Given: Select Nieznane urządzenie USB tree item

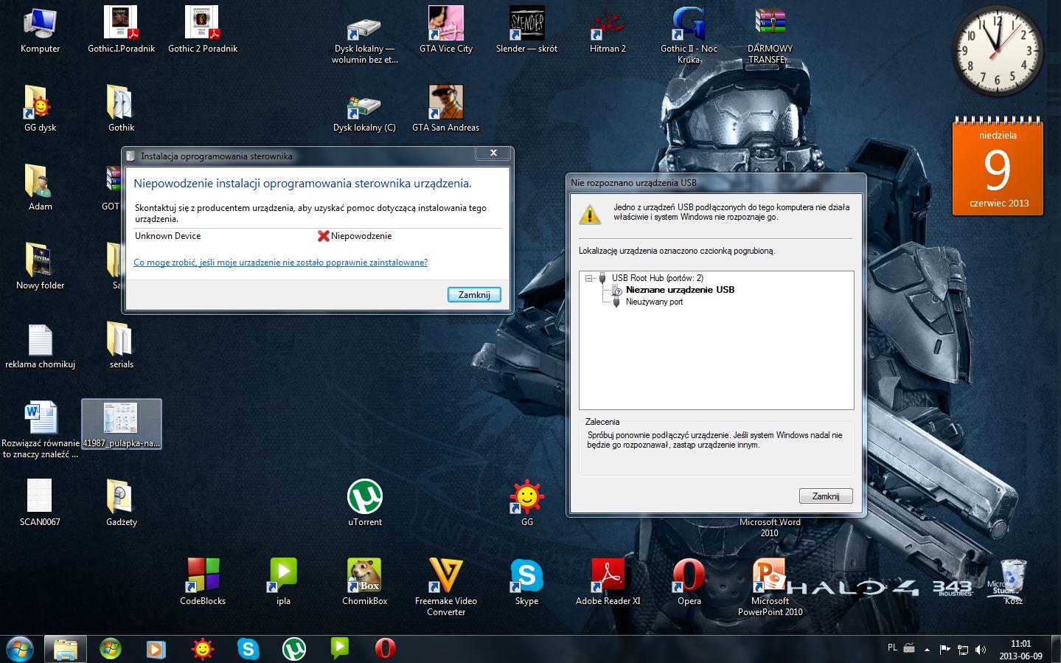Looking at the screenshot, I should click(680, 290).
